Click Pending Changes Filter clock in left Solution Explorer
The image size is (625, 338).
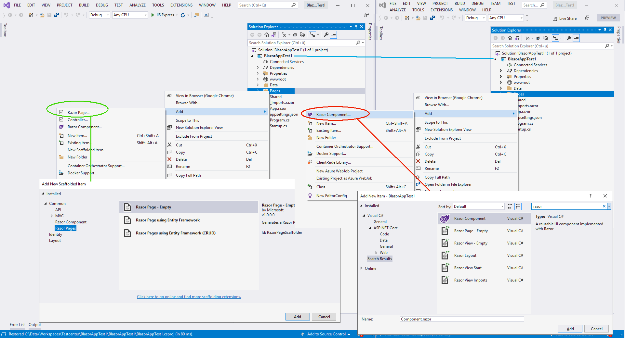tap(284, 35)
